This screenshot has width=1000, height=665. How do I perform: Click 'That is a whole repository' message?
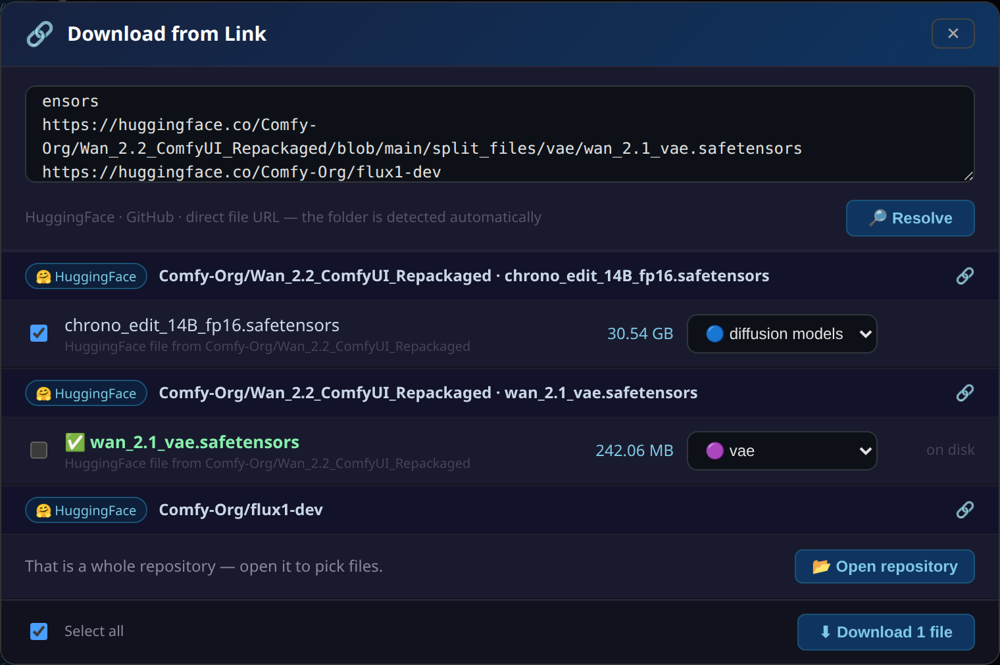[x=204, y=566]
